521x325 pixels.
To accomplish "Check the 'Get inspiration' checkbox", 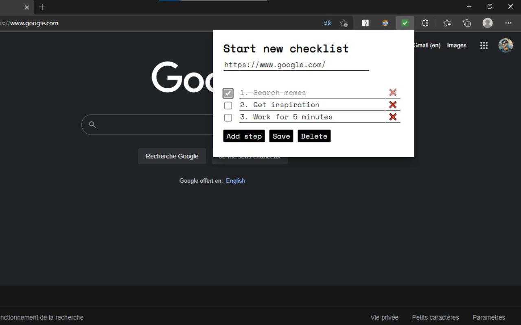I will [x=228, y=106].
